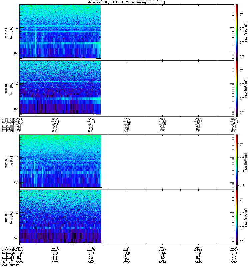Click the X_RE_GSE value 32.7
The height and width of the screenshot is (267, 250).
click(198, 248)
